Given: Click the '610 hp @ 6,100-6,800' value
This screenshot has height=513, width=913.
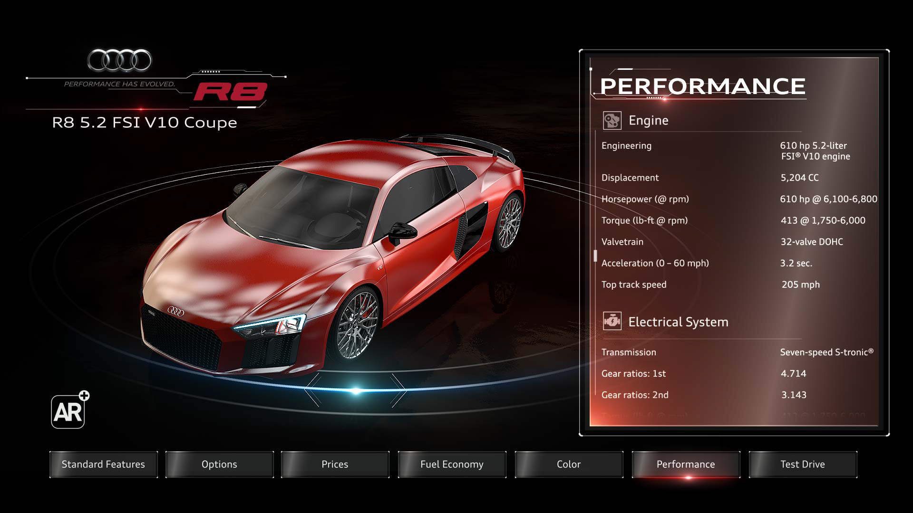Looking at the screenshot, I should click(x=828, y=199).
